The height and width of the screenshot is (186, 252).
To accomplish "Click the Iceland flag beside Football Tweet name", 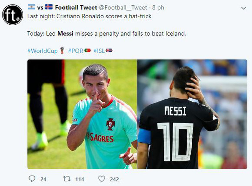I will tap(49, 7).
